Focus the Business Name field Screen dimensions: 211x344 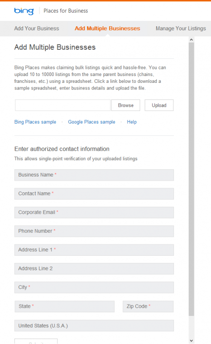(94, 175)
